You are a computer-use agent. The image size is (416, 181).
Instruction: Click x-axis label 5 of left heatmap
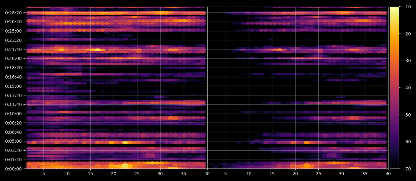coord(44,174)
